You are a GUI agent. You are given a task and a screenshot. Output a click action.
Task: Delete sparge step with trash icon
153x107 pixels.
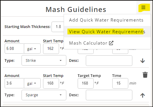click(145, 75)
